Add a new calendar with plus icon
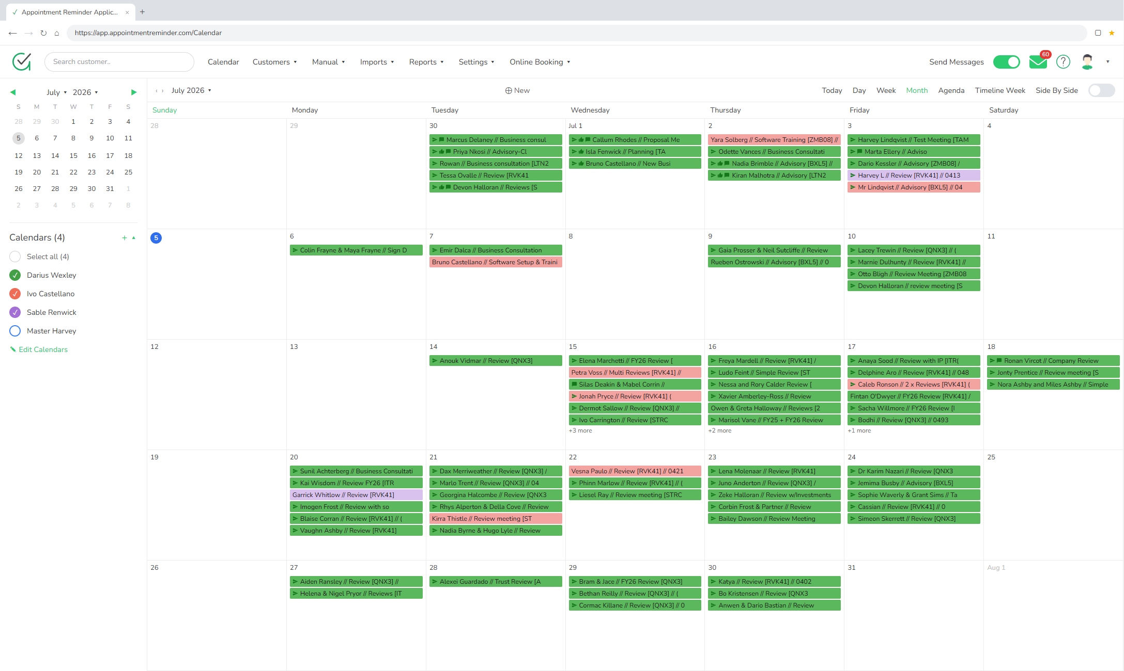 (x=125, y=238)
